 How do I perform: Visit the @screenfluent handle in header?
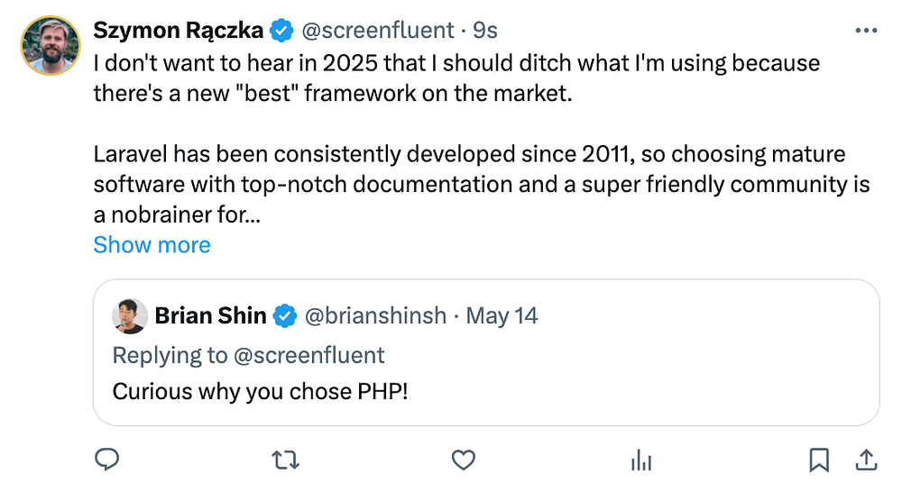pyautogui.click(x=377, y=31)
